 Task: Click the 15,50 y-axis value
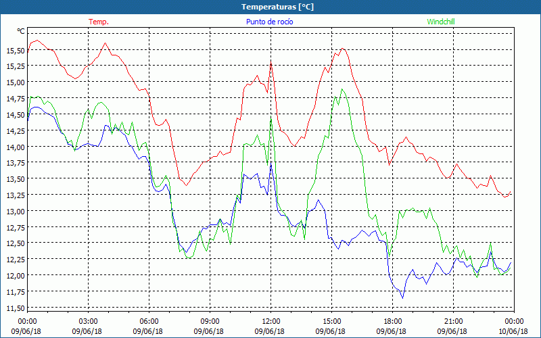[16, 51]
